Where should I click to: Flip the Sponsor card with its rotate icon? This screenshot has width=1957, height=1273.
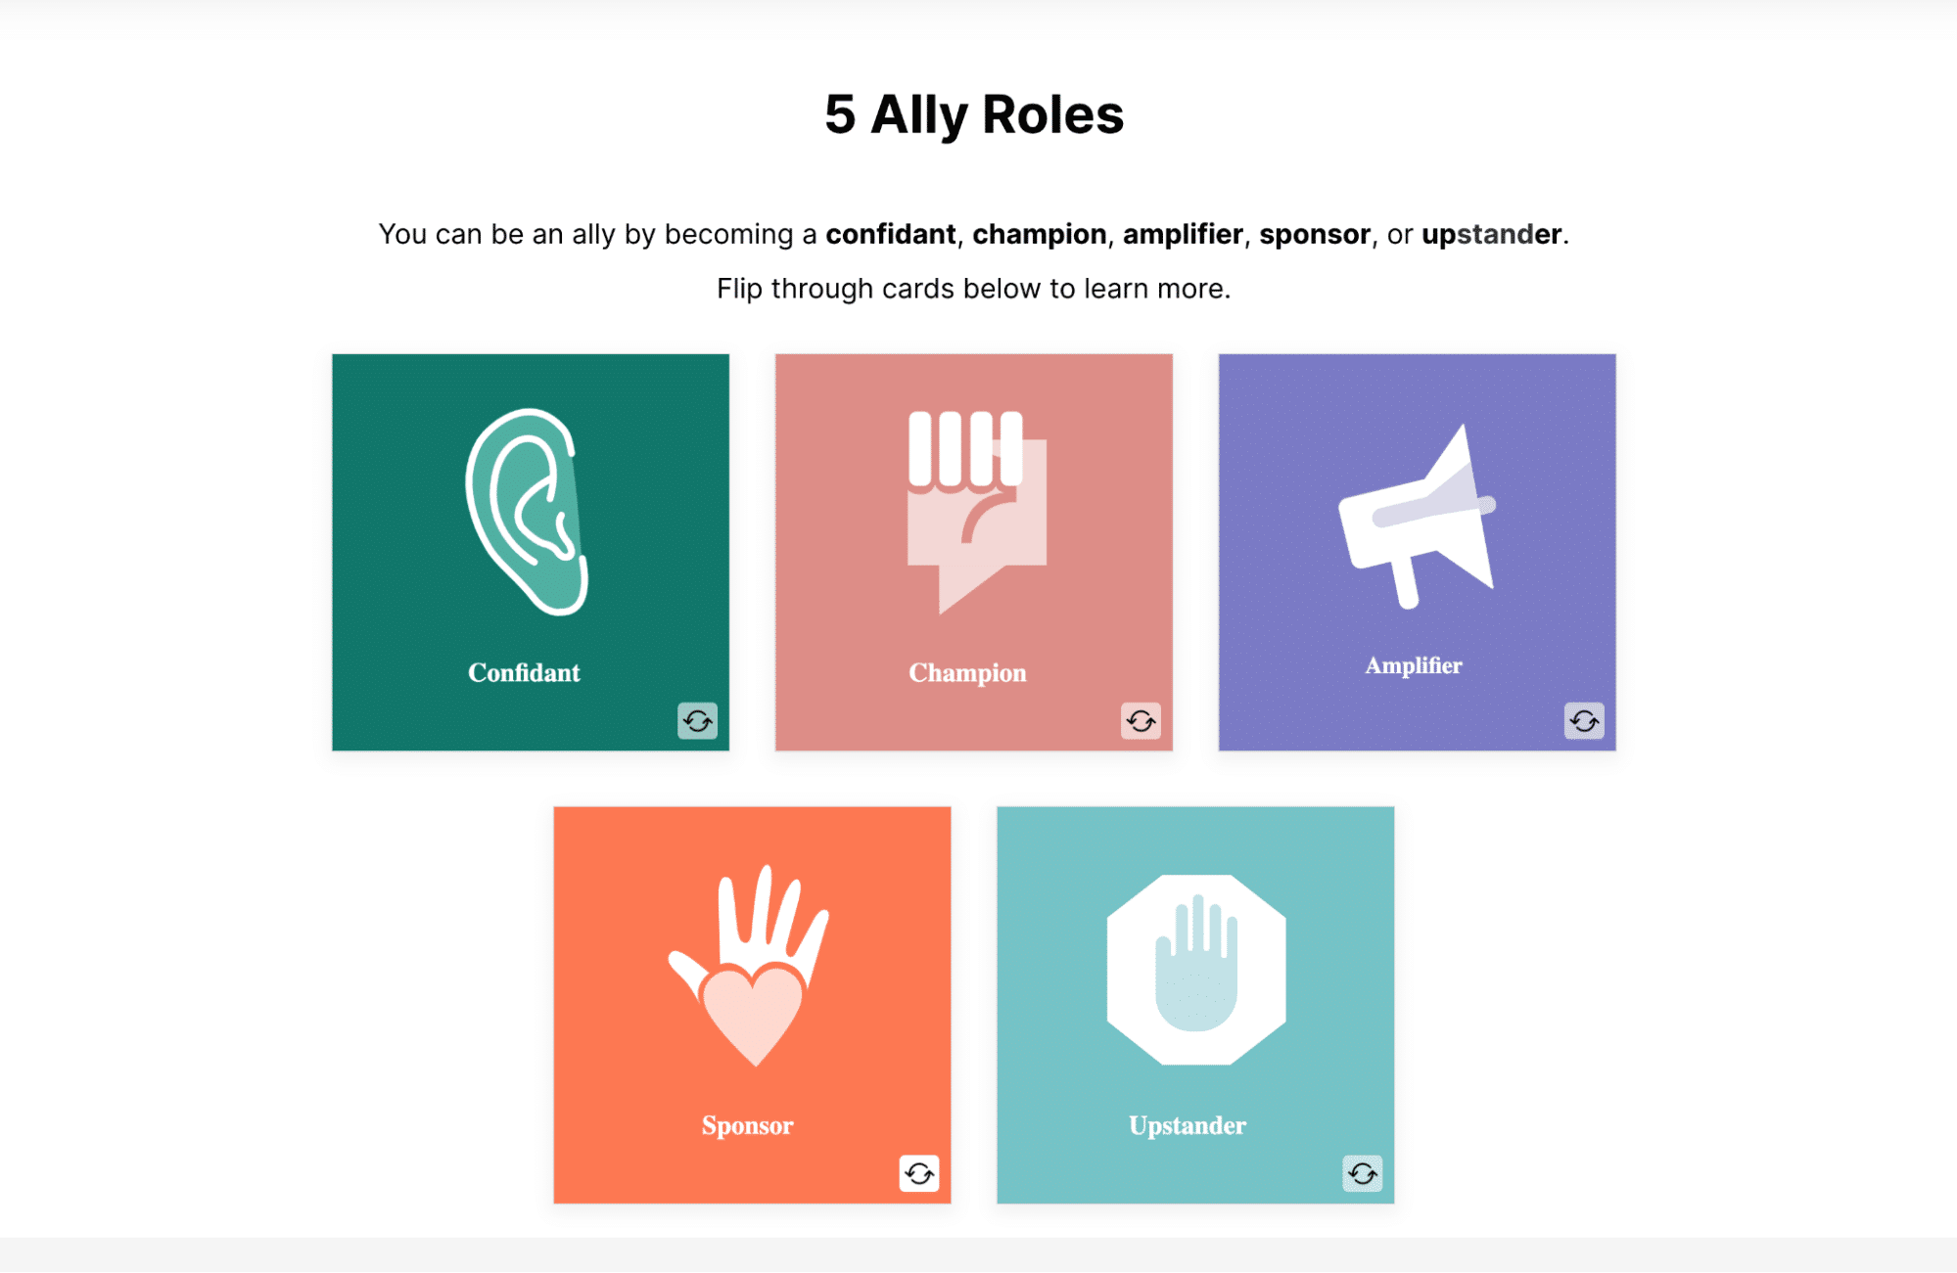tap(918, 1173)
